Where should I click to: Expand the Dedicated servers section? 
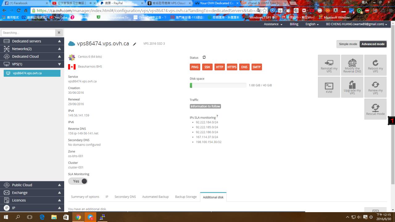point(32,41)
